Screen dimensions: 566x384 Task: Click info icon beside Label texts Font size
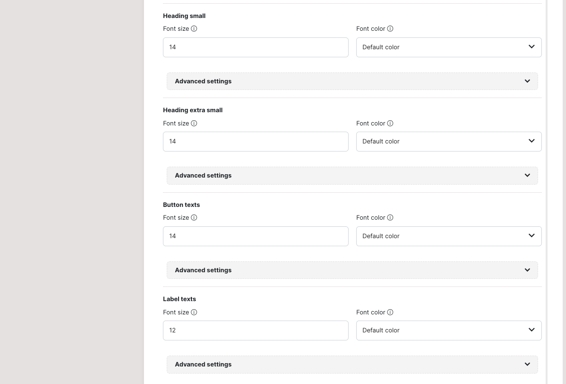(194, 313)
